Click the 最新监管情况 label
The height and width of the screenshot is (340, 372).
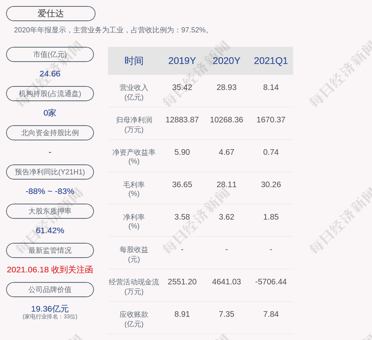click(x=50, y=250)
